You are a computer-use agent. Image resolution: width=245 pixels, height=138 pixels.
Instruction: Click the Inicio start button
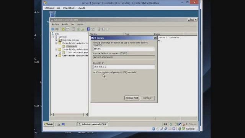49,124
